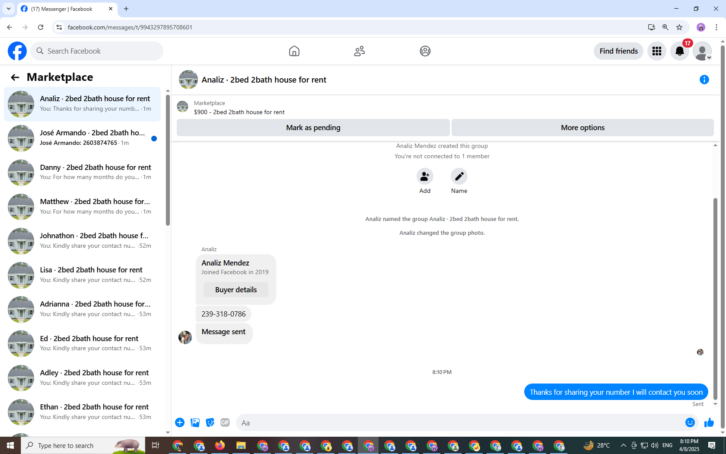This screenshot has height=454, width=726.
Task: Open the Chrome profile avatar
Action: (x=701, y=27)
